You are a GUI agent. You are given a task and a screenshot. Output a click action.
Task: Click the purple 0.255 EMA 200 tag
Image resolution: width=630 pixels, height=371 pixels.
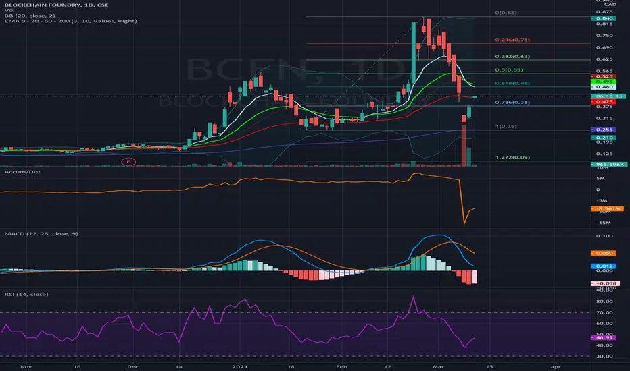pyautogui.click(x=604, y=130)
